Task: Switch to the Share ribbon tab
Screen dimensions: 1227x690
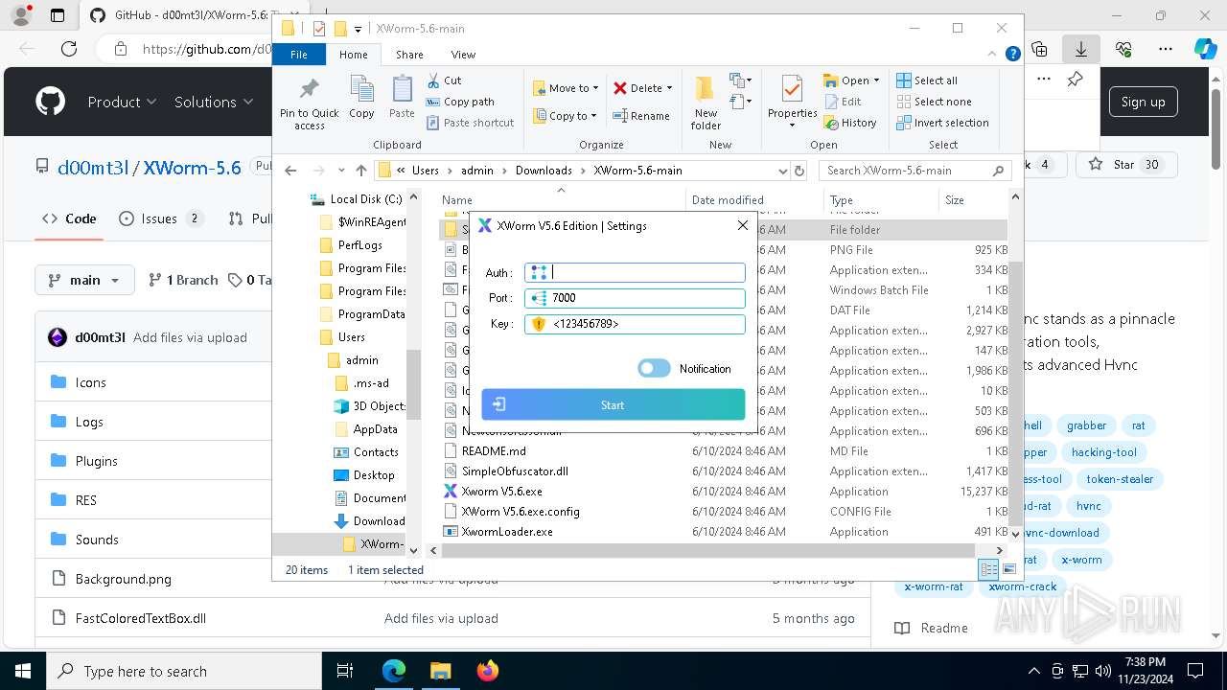Action: [409, 55]
